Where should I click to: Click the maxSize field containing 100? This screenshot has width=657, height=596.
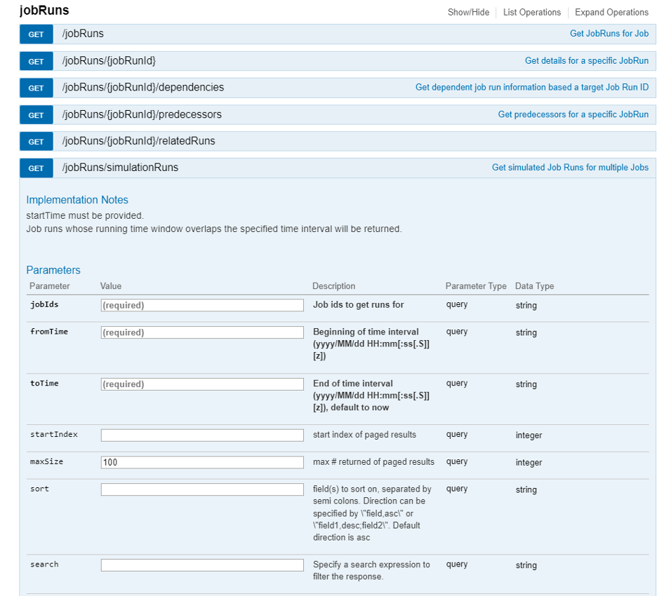tap(202, 463)
